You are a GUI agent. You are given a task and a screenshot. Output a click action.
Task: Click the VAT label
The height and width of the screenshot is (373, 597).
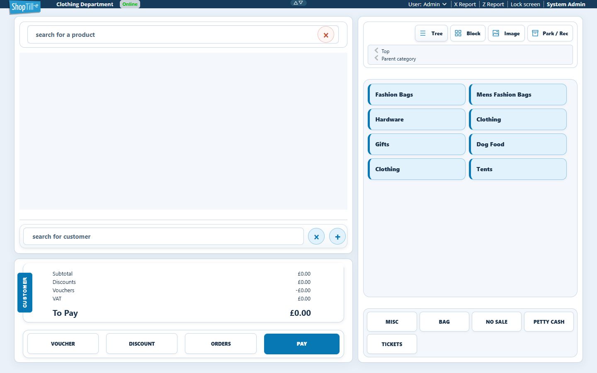pos(57,298)
